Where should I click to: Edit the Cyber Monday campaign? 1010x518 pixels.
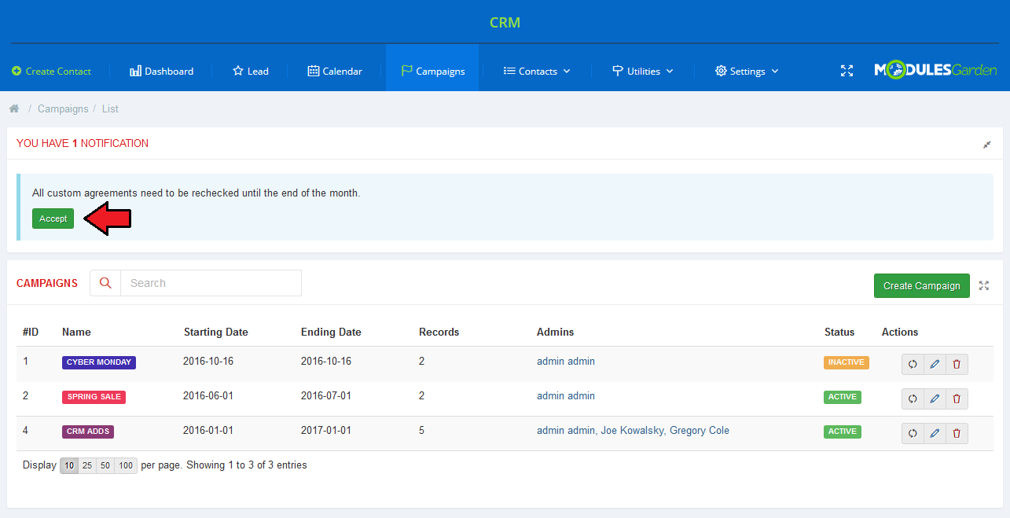[935, 364]
